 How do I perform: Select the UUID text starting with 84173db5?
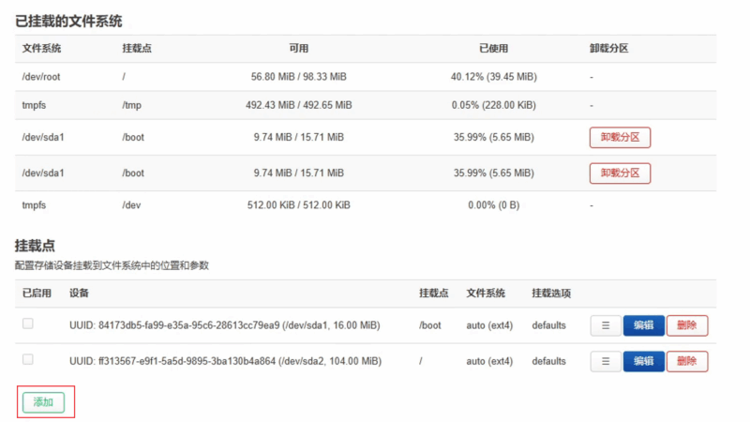[225, 325]
